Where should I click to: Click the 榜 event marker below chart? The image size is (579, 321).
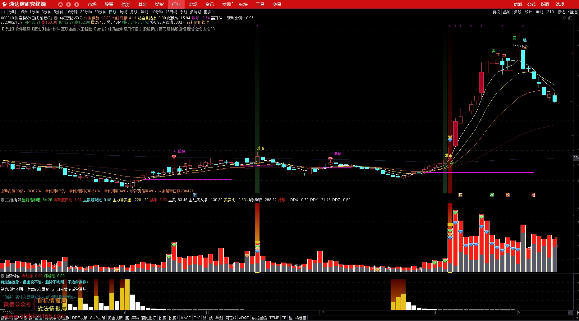point(461,195)
